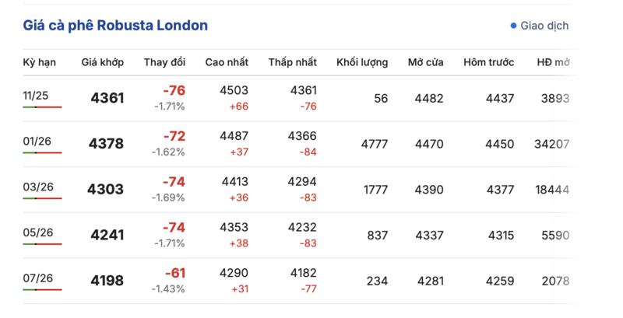Click the range bar under term 01/26
623x318 pixels.
[x=42, y=152]
